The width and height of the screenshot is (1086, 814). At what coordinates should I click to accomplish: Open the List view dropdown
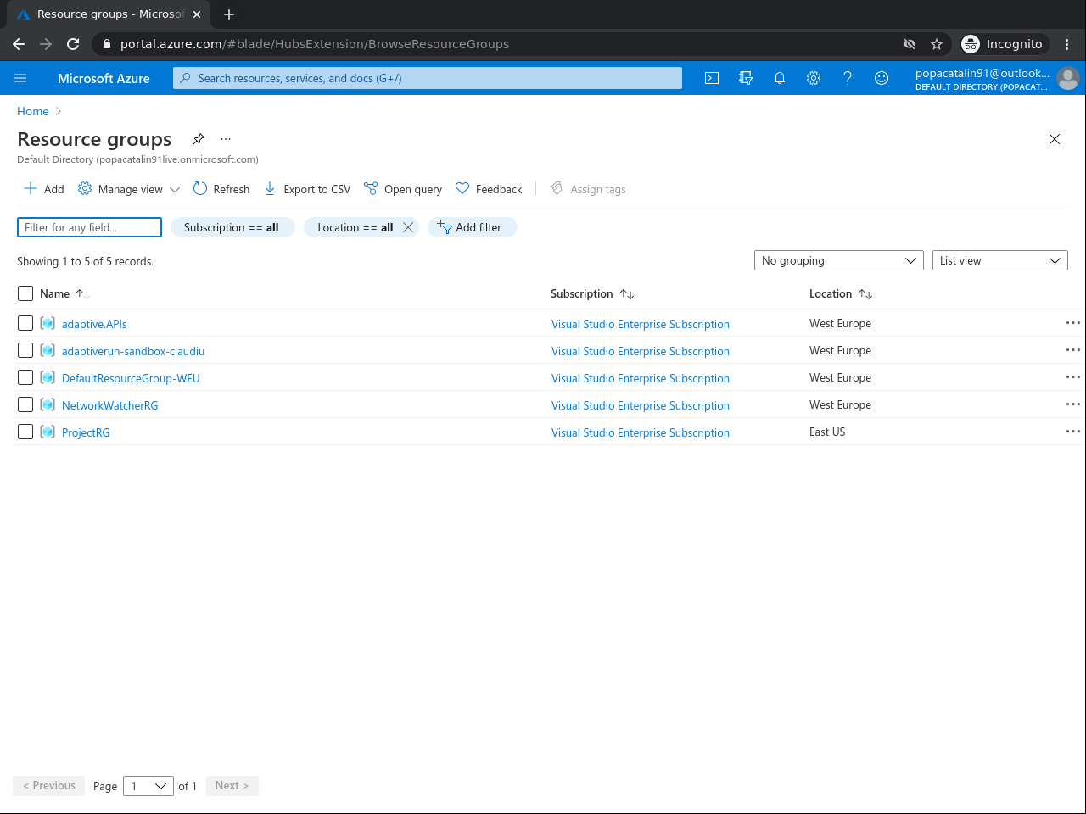point(999,260)
